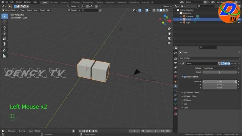Select the Scale tool
Image resolution: width=242 pixels, height=136 pixels.
click(x=5, y=39)
